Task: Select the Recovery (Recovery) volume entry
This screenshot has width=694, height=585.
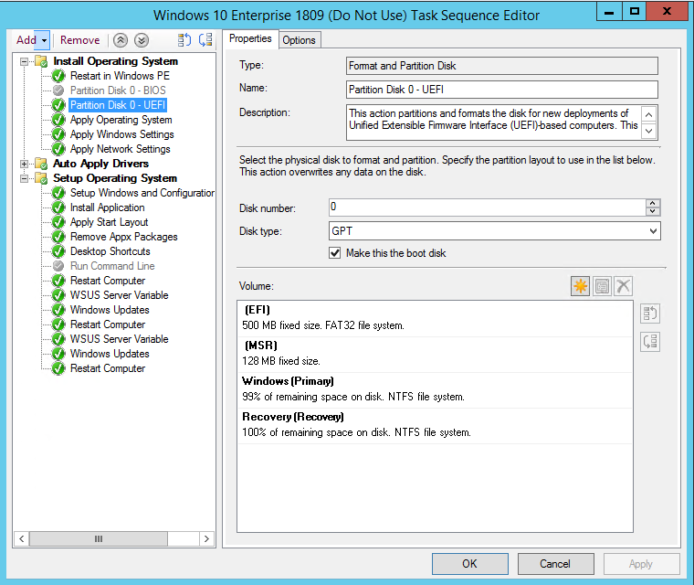Action: coord(435,425)
